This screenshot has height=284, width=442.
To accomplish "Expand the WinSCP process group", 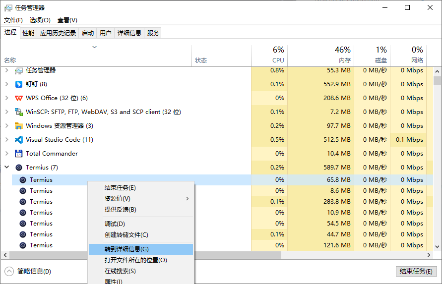I will 7,112.
